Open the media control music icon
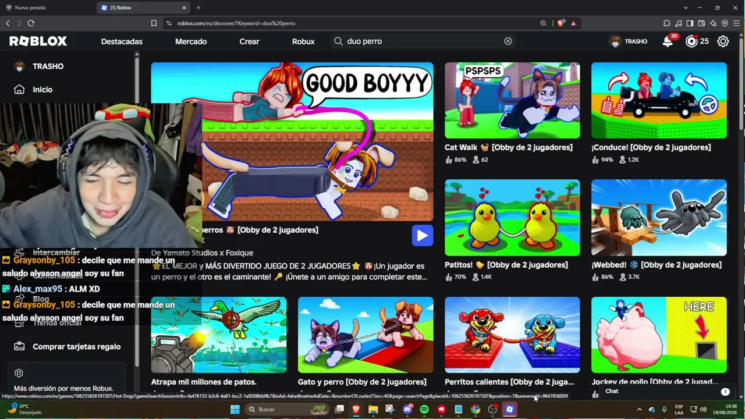The width and height of the screenshot is (745, 419). (678, 23)
